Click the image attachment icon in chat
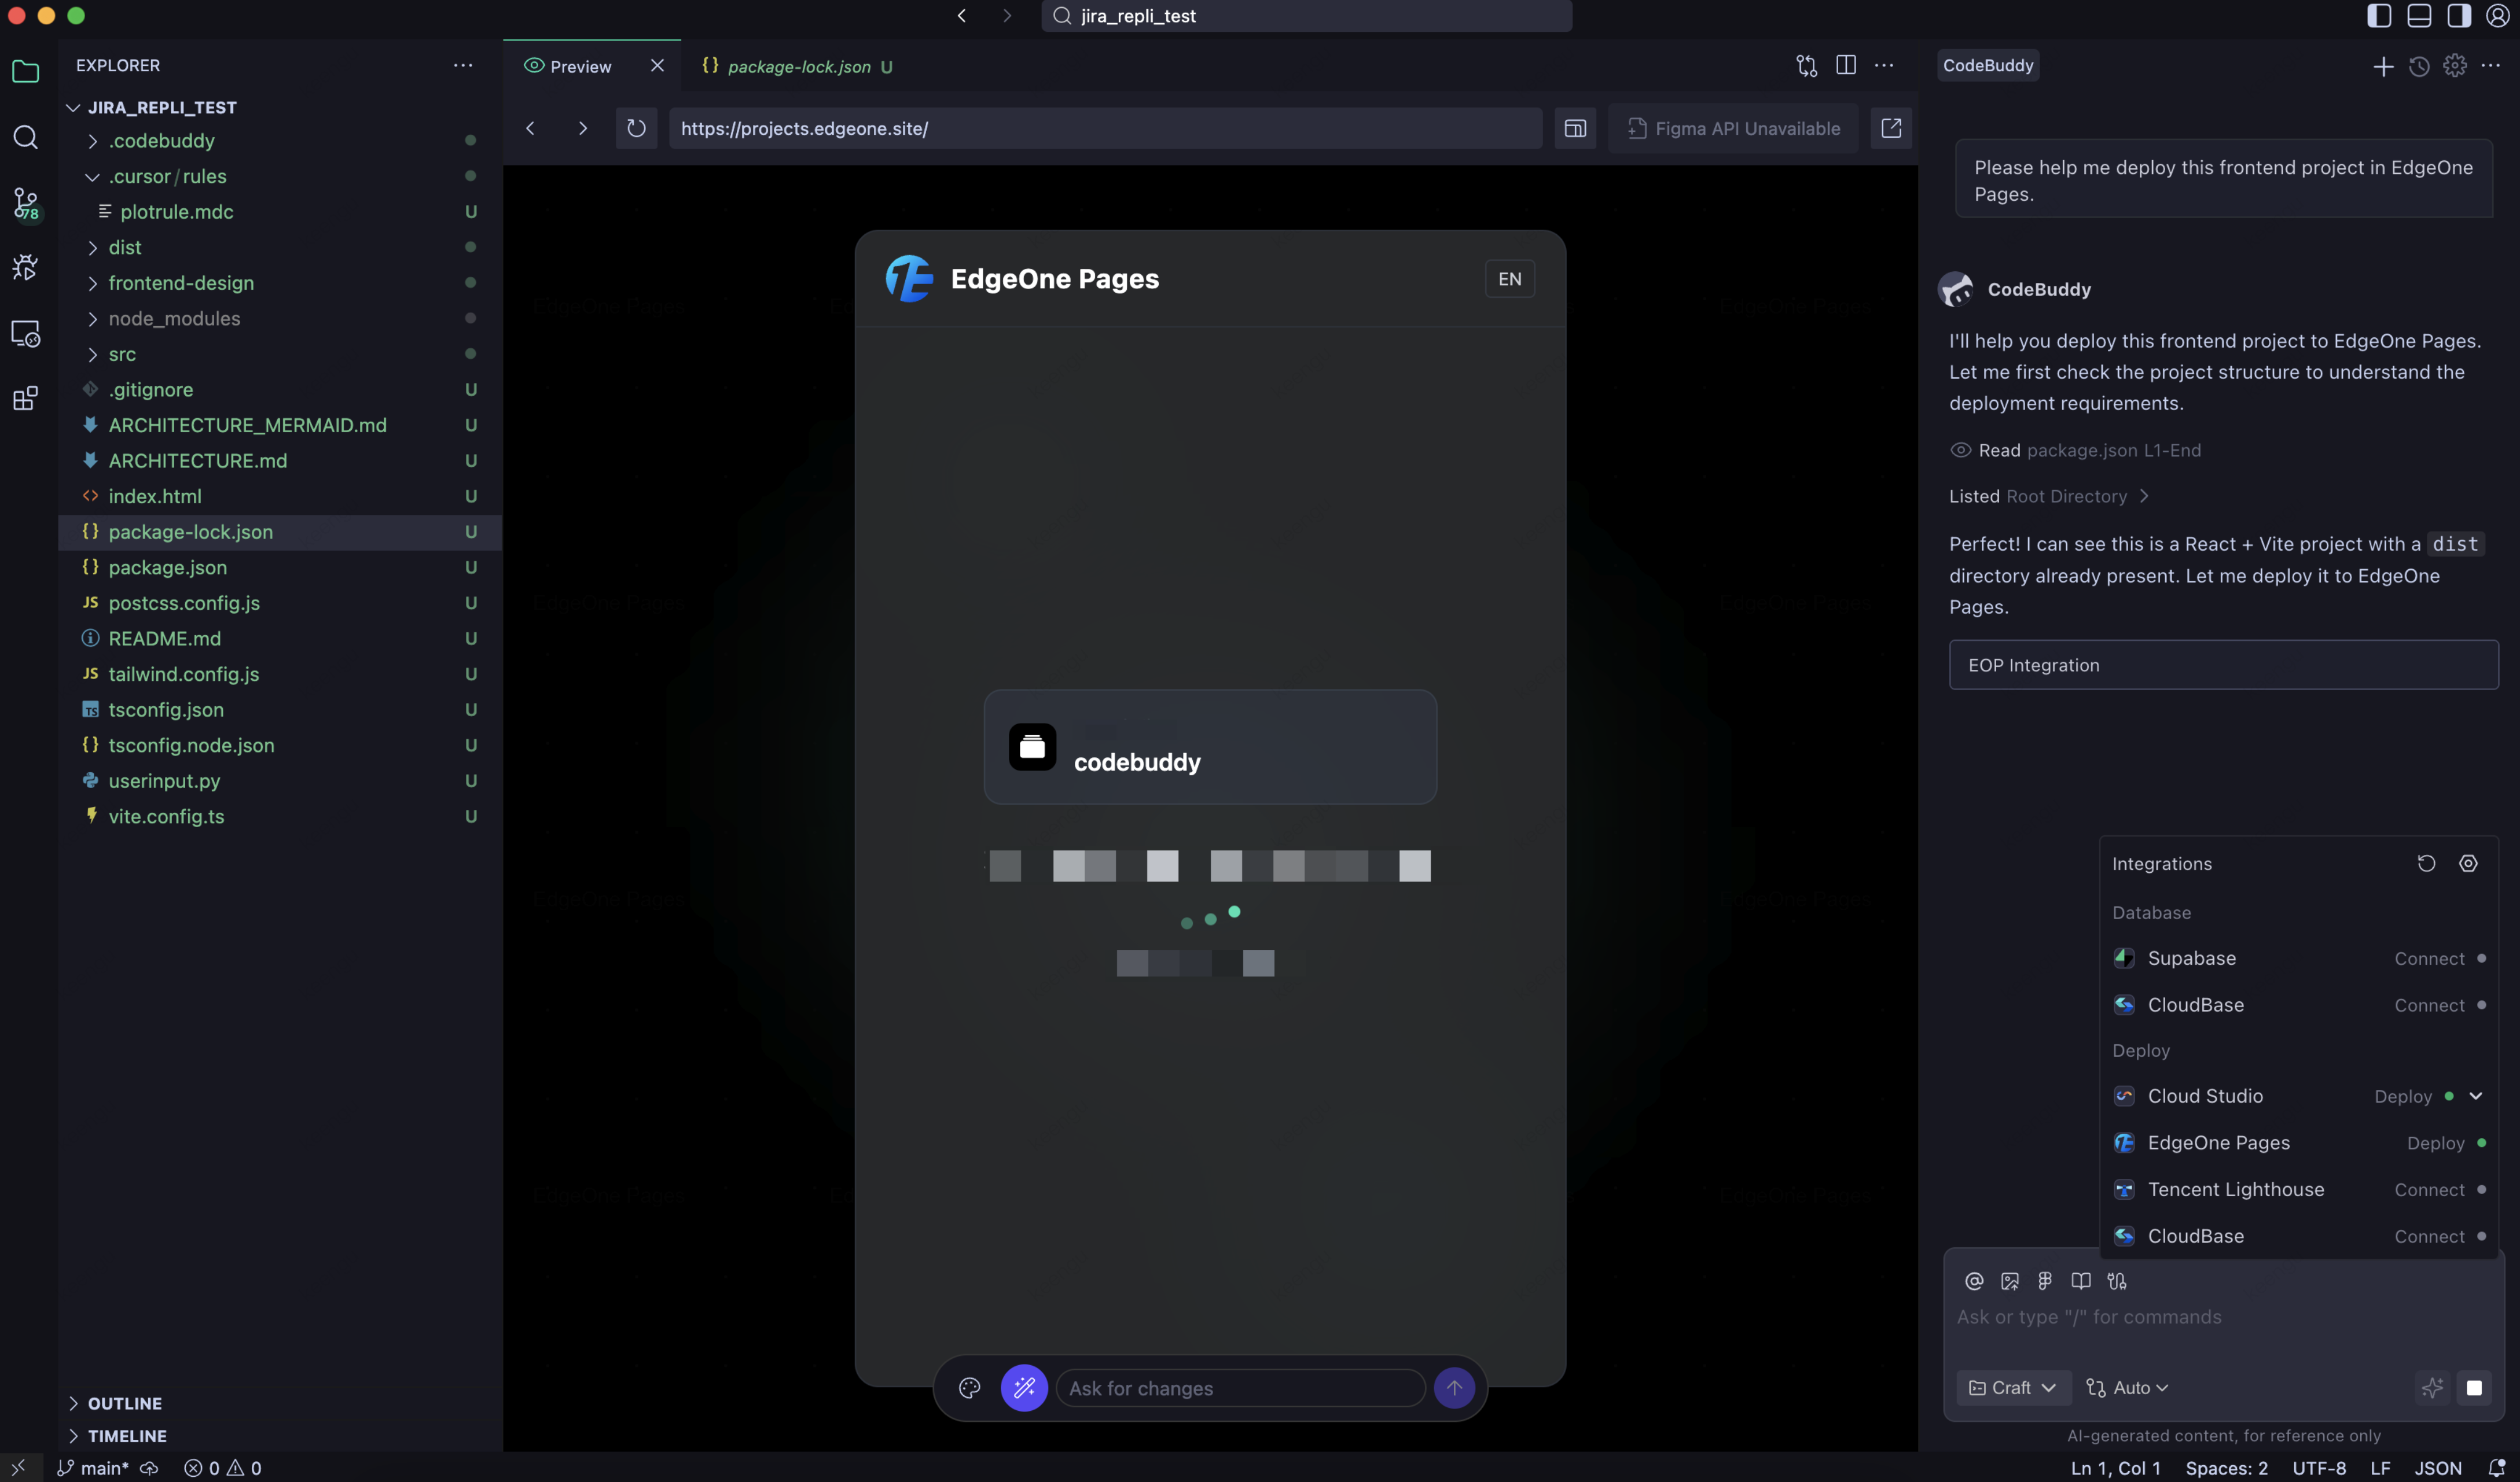 coord(2009,1280)
